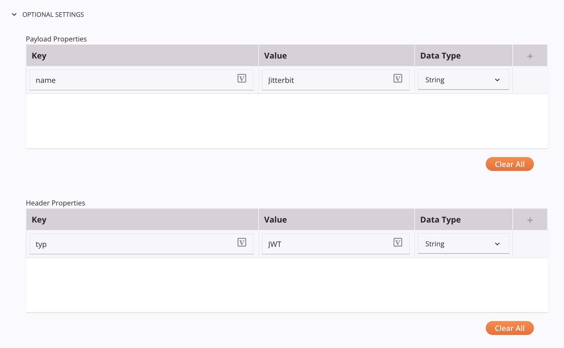Click the add row icon in Payload Properties
Viewport: 564px width, 348px height.
[x=530, y=56]
